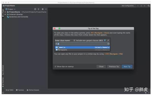Click the filter funnel icon in class search

coord(105,41)
